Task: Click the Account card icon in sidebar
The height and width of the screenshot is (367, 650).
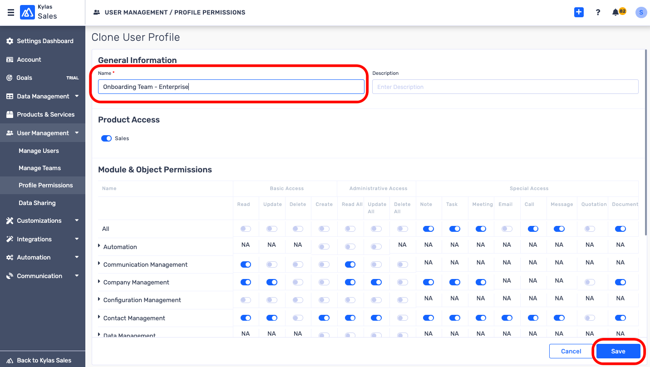Action: pyautogui.click(x=10, y=59)
